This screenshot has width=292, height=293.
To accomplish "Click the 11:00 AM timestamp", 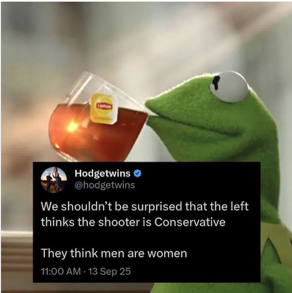I will 61,271.
